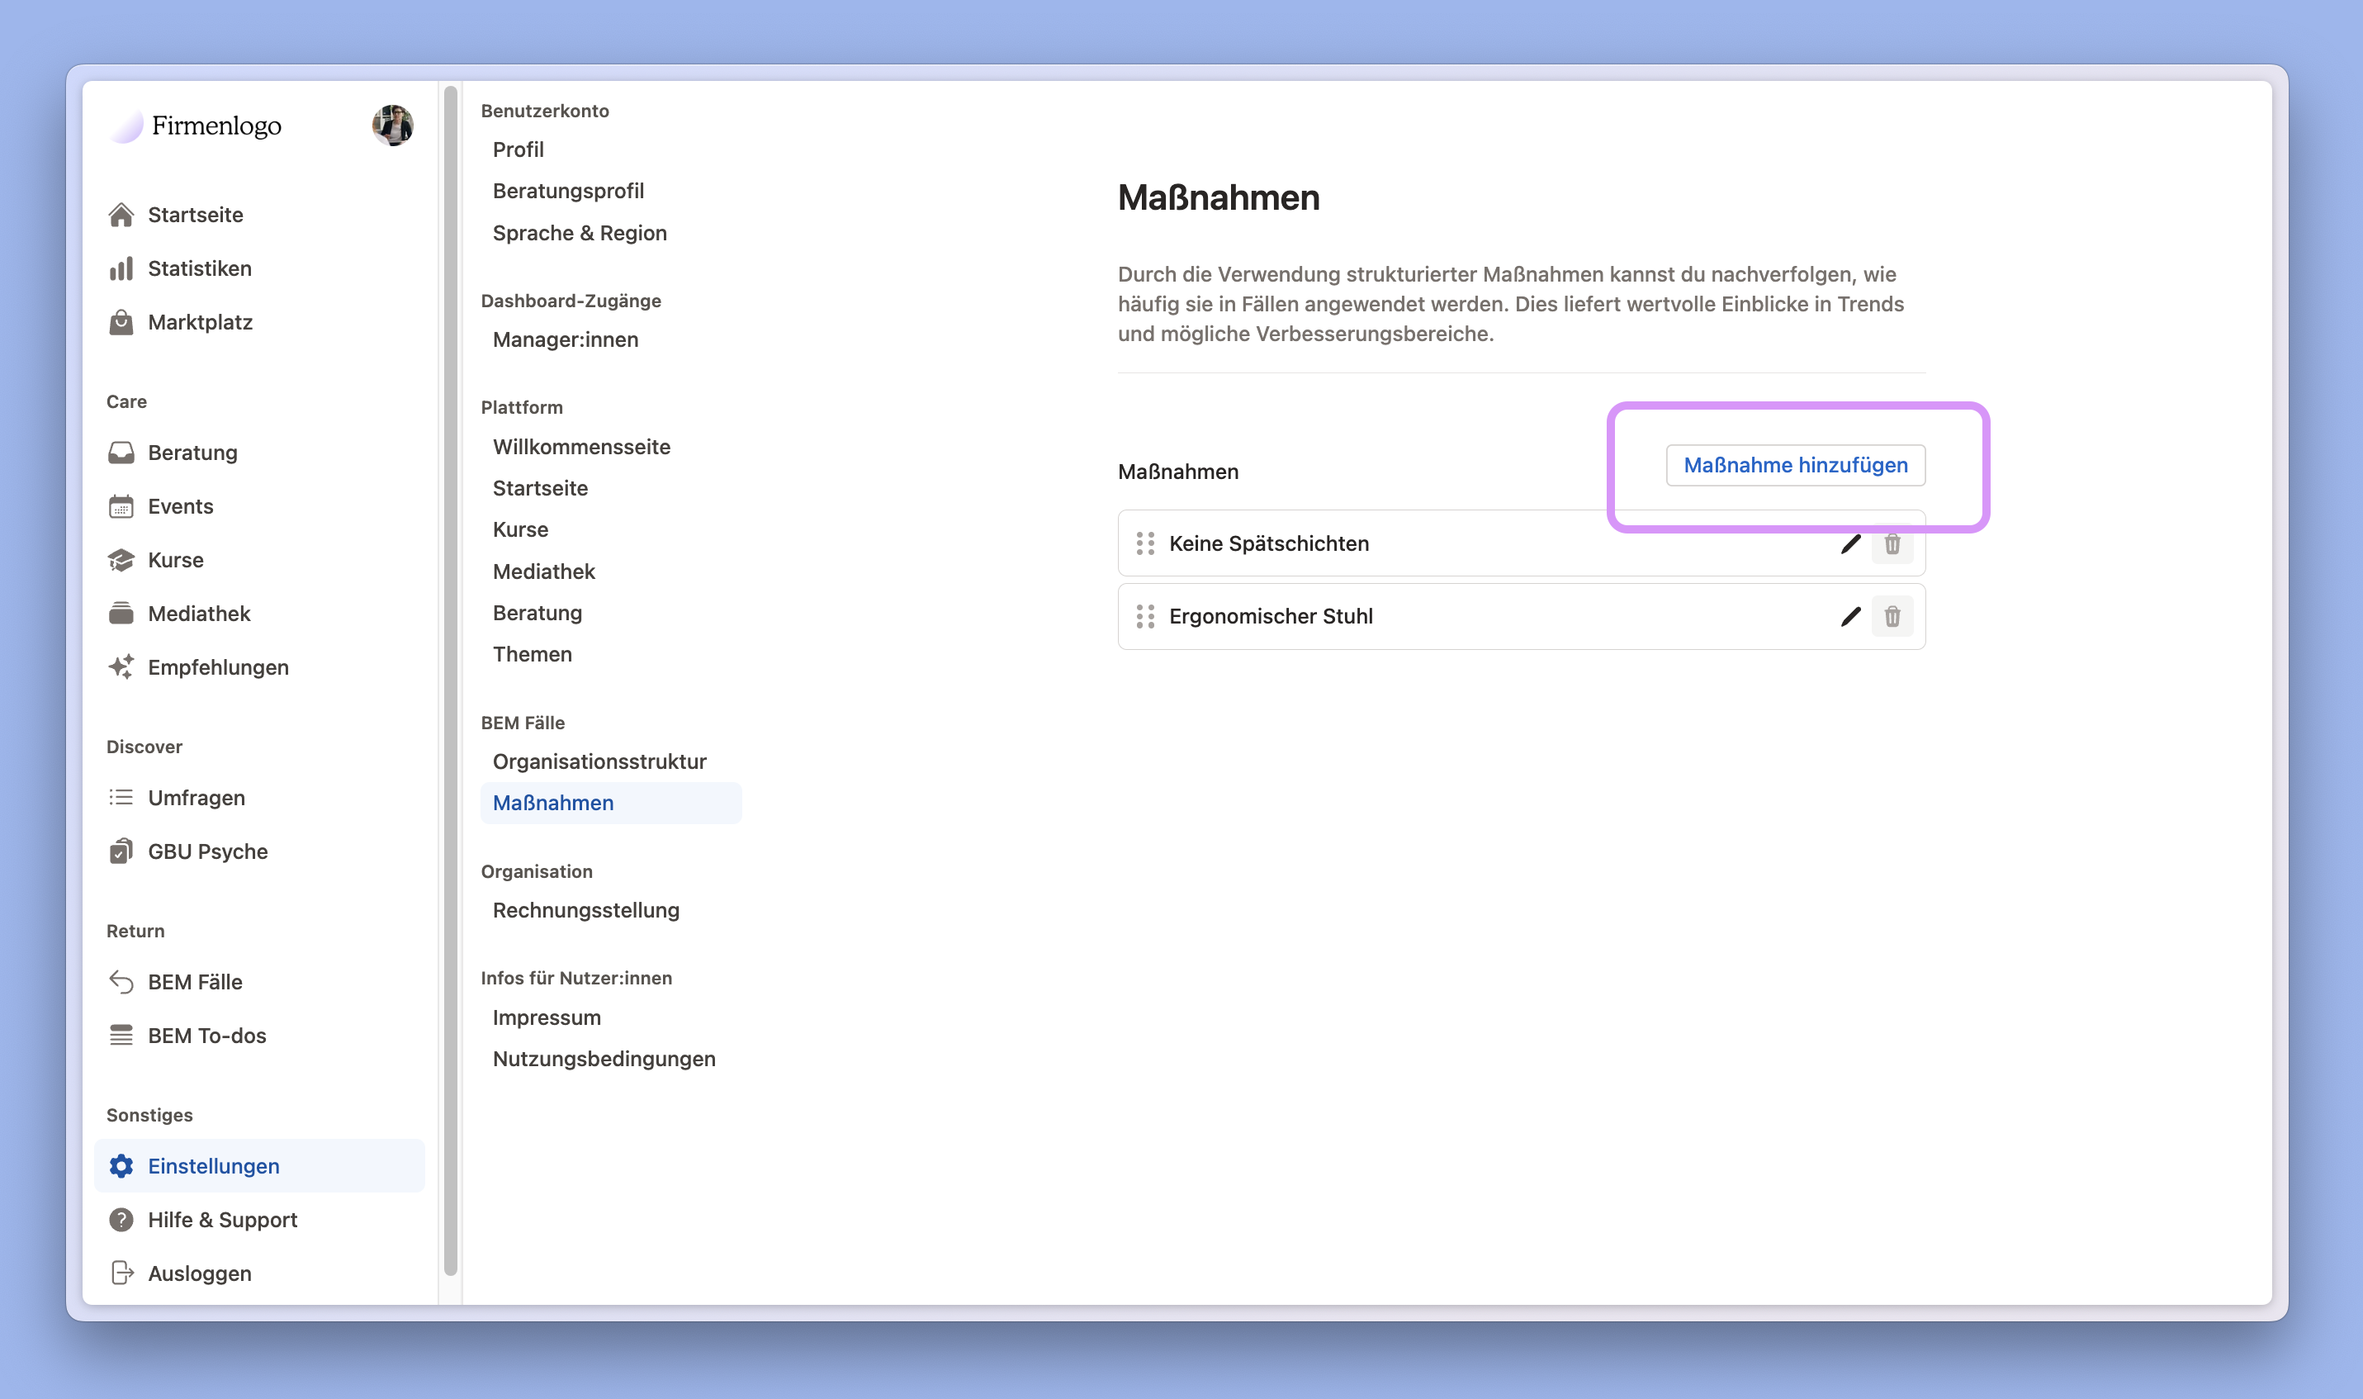Screen dimensions: 2363x1399
Task: Click drag handle of Keine Spätschichten
Action: click(1144, 544)
